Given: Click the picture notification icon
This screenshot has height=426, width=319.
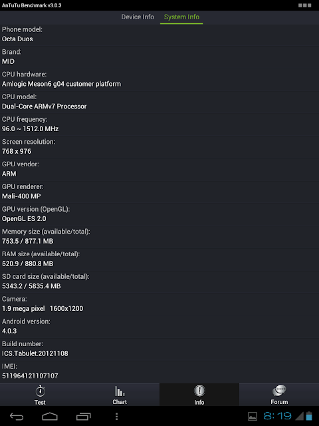Looking at the screenshot, I should 253,416.
